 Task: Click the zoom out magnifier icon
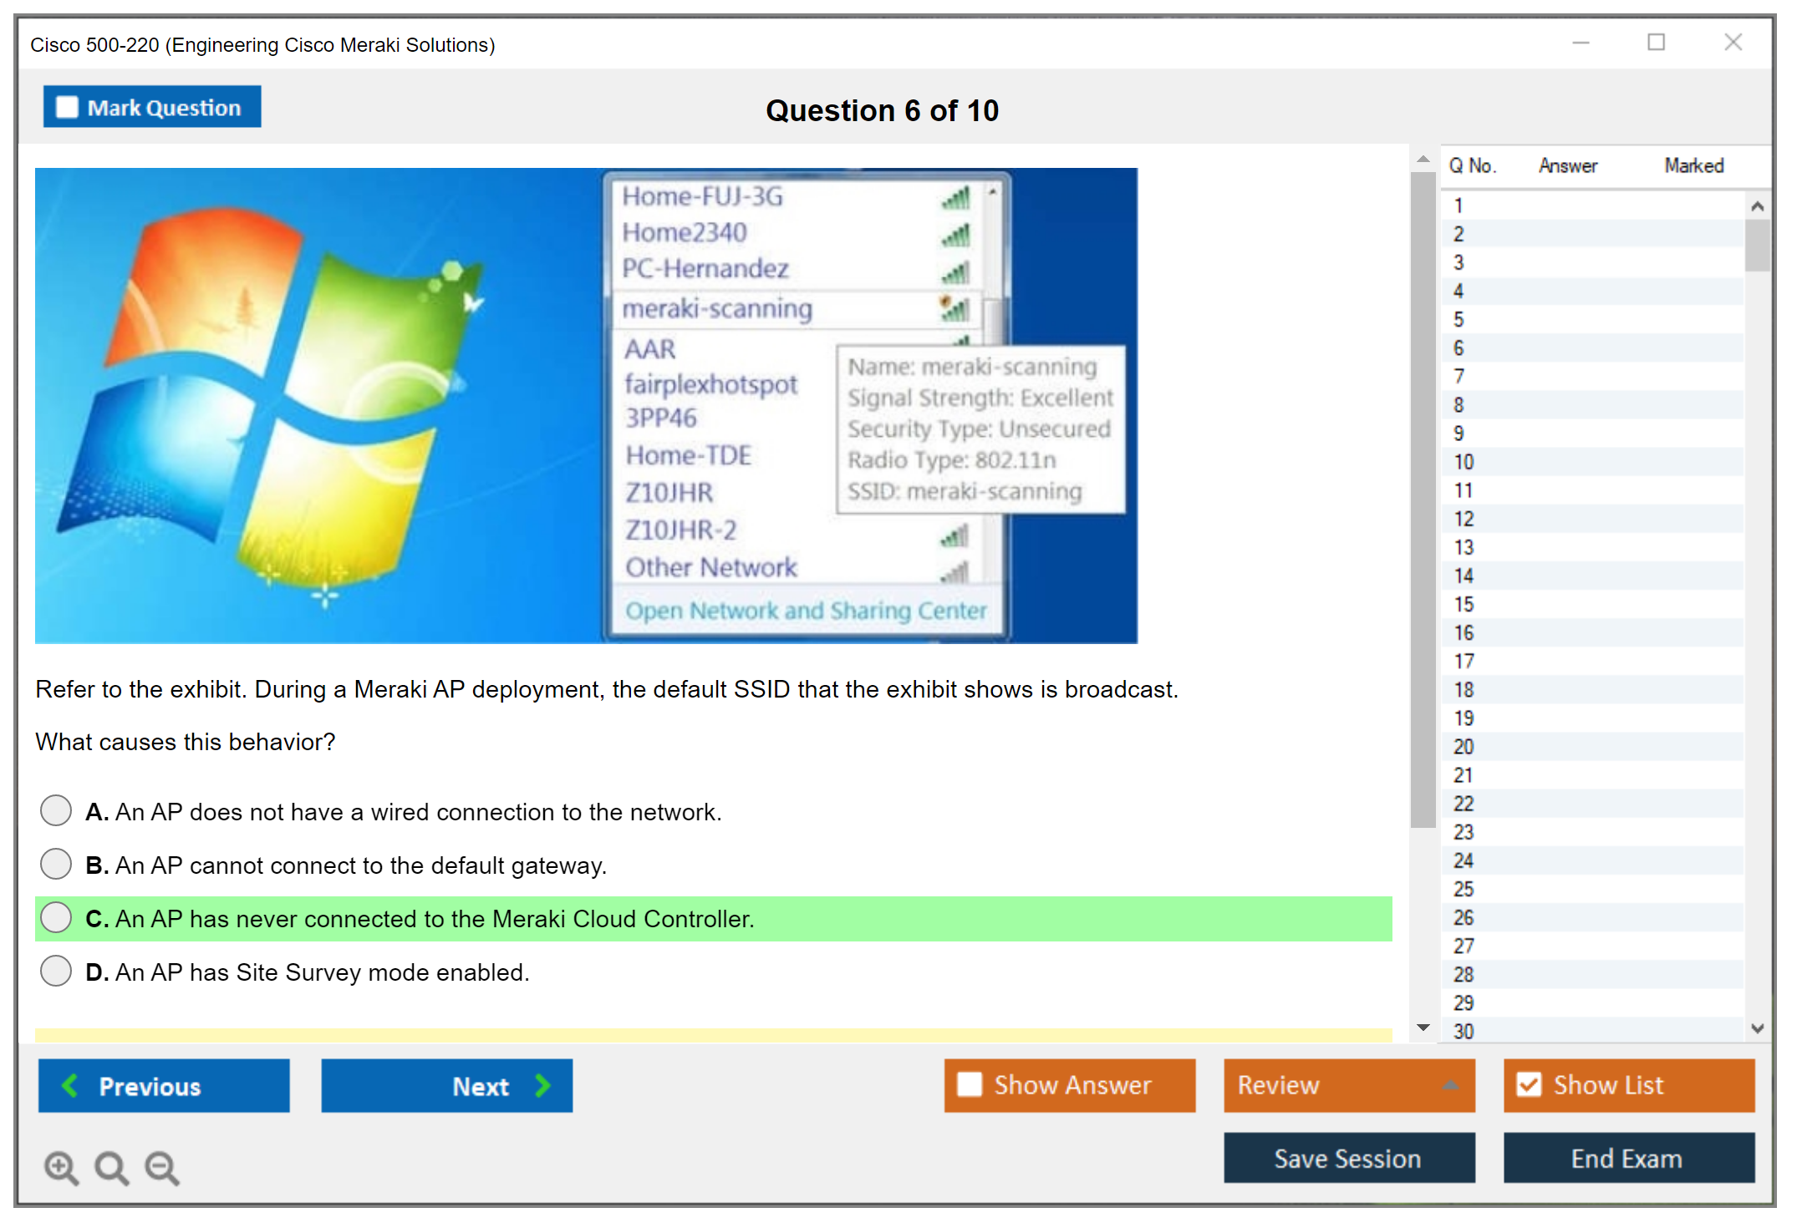click(x=162, y=1167)
